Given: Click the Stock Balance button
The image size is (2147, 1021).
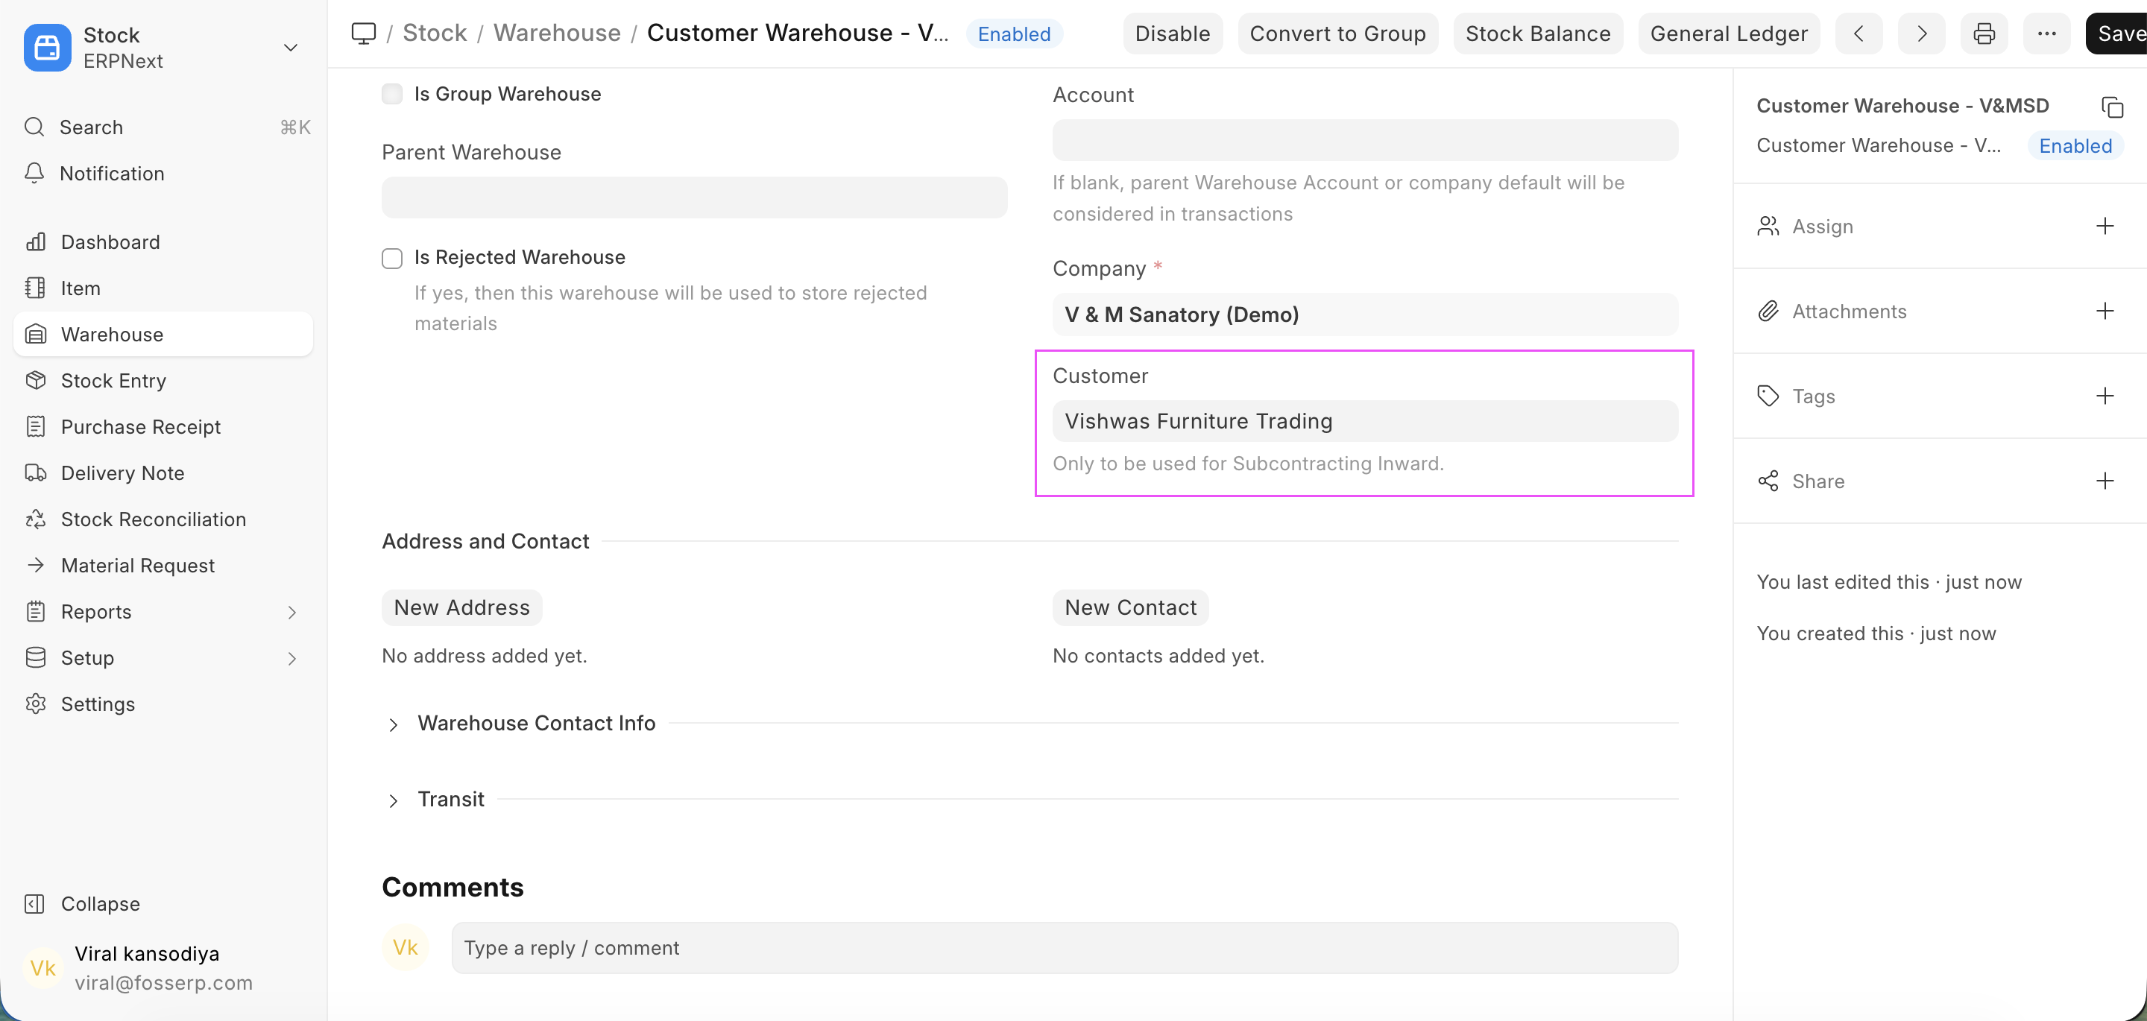Looking at the screenshot, I should tap(1537, 34).
